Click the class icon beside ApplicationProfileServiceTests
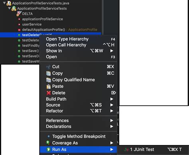 (x=14, y=8)
